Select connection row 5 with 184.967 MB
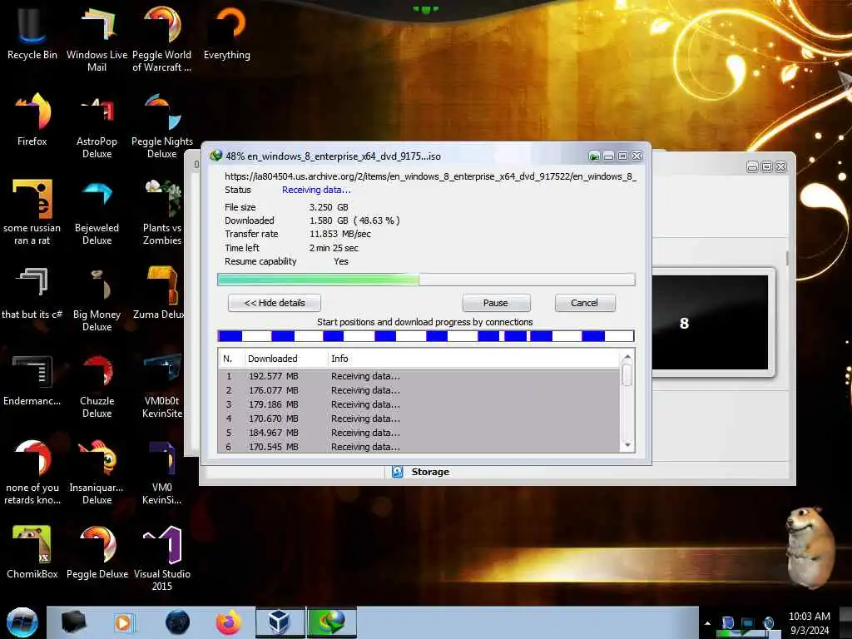852x639 pixels. click(419, 433)
